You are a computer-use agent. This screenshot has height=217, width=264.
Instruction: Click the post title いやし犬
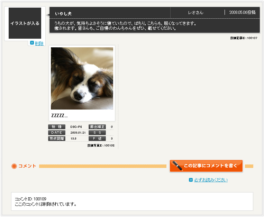63,14
